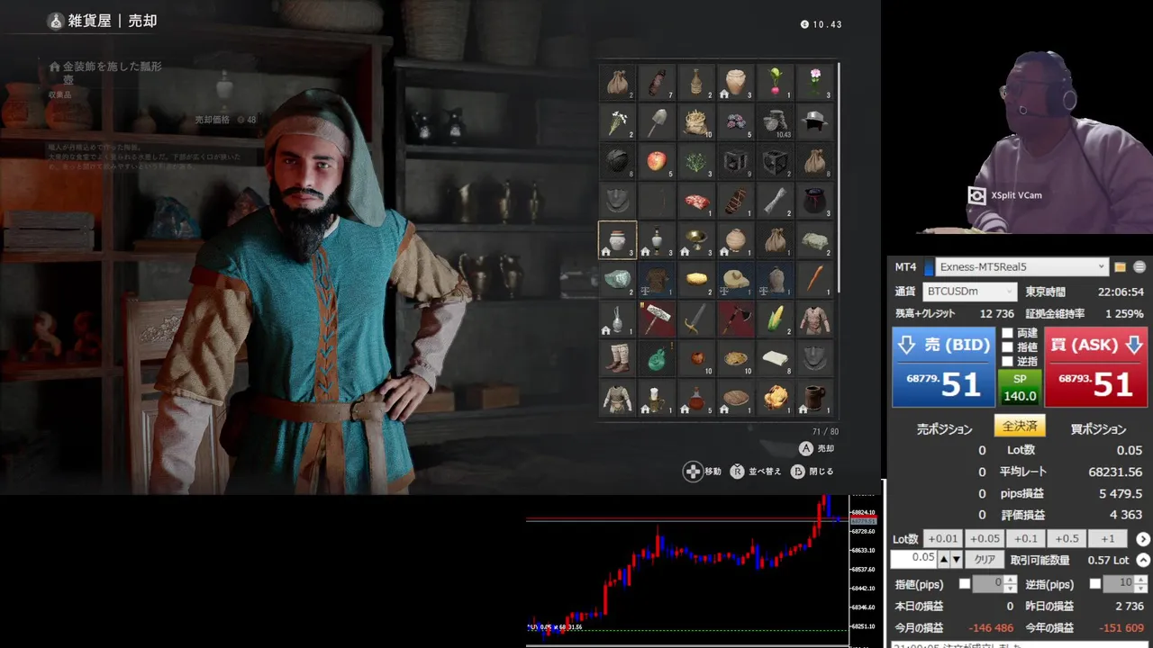This screenshot has width=1153, height=648.
Task: Select the gray hat item
Action: tap(815, 121)
